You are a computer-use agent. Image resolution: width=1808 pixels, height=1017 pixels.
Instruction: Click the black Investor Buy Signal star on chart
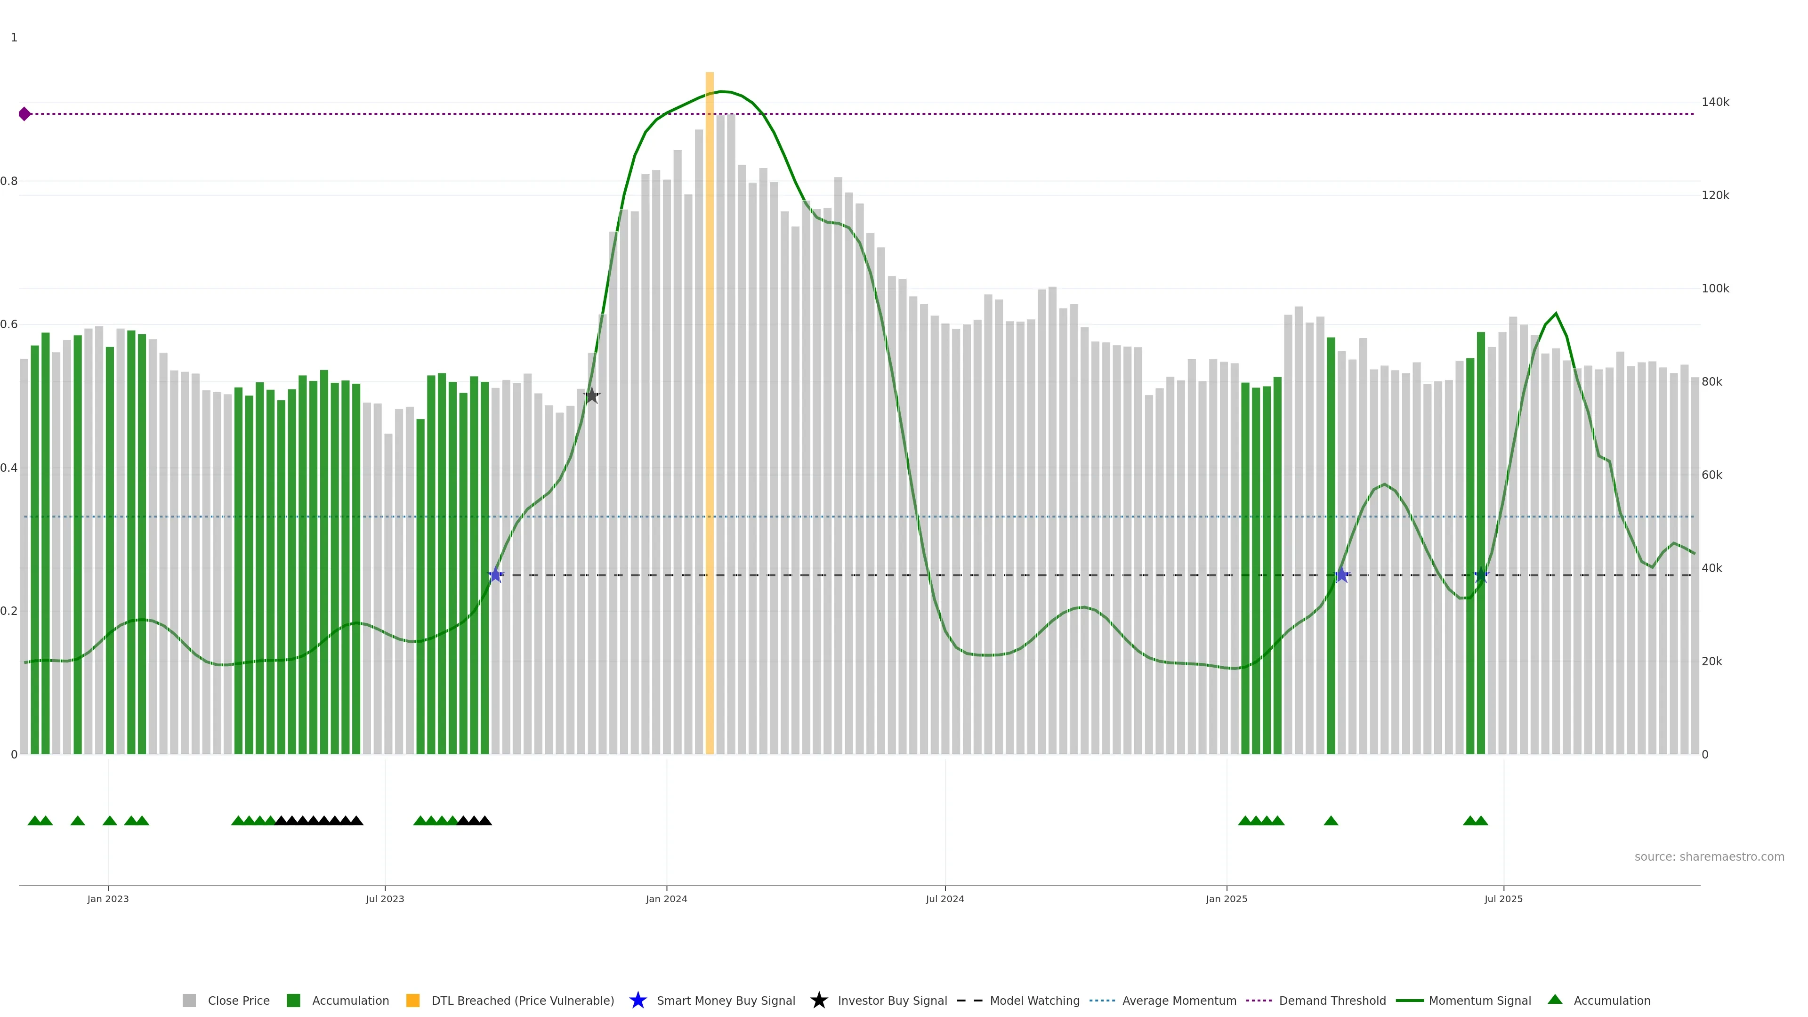(x=592, y=396)
